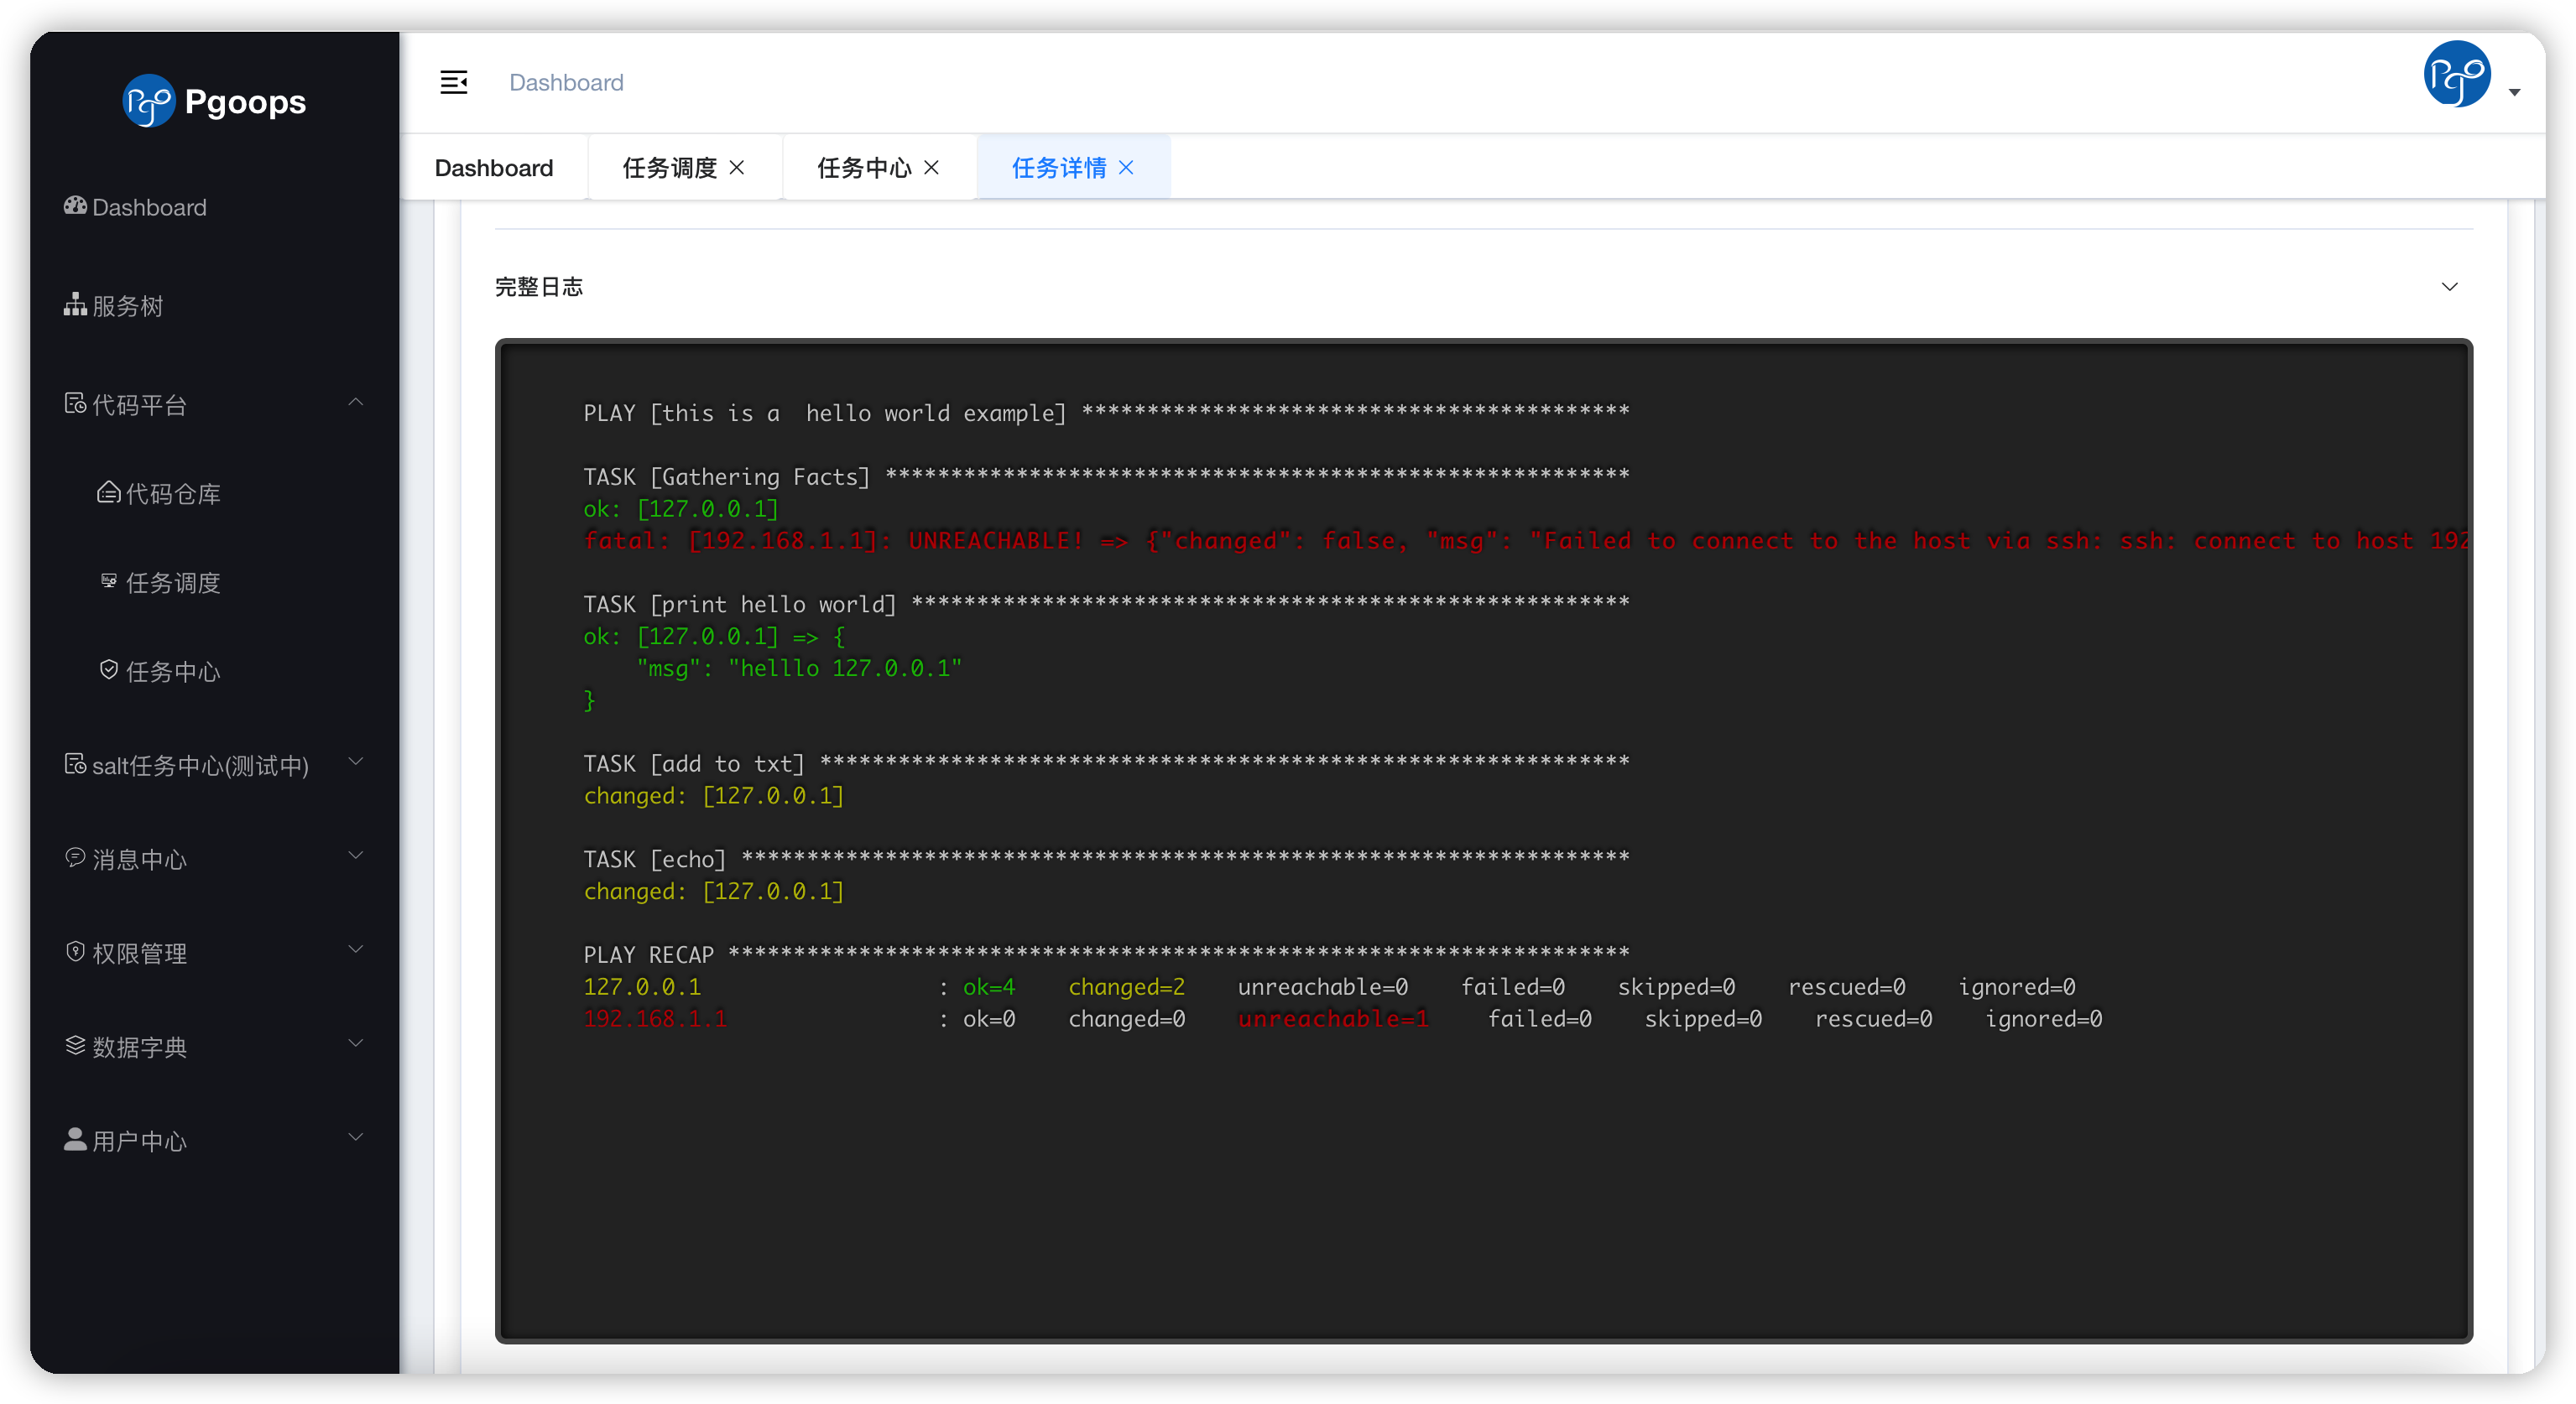Click the TASK [Gathering Facts] log line

(x=1106, y=476)
